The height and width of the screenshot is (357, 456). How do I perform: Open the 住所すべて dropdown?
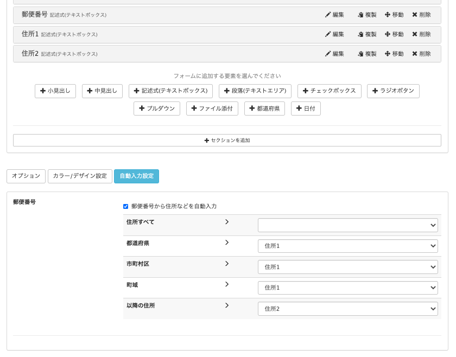[347, 225]
